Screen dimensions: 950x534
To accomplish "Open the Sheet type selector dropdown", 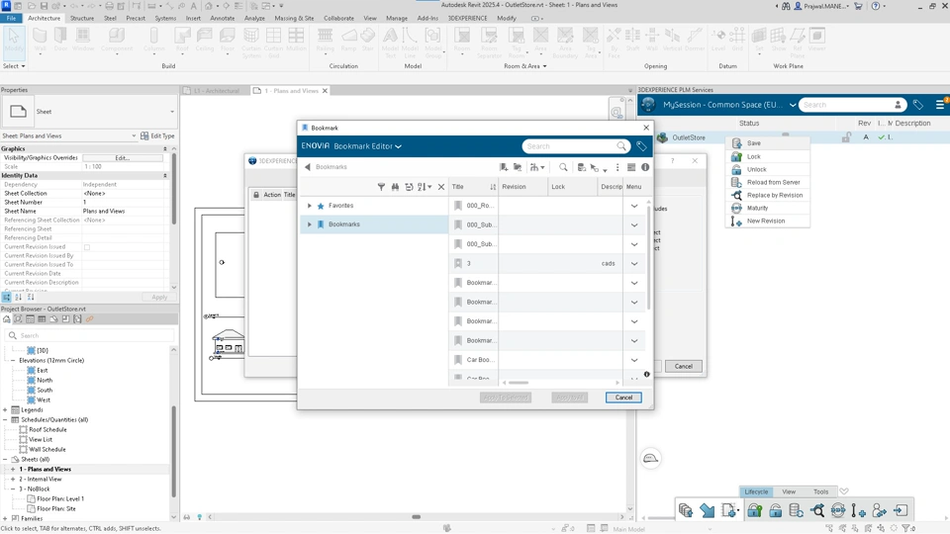I will (172, 112).
